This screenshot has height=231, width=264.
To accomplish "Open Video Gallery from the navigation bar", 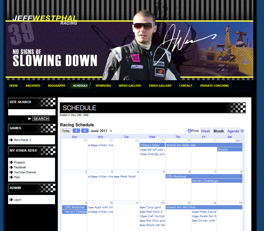I will (160, 86).
